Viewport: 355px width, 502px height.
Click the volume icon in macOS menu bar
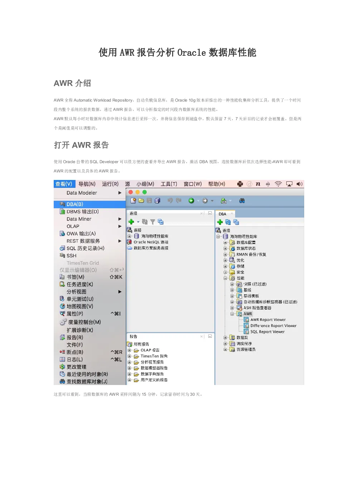pyautogui.click(x=300, y=184)
